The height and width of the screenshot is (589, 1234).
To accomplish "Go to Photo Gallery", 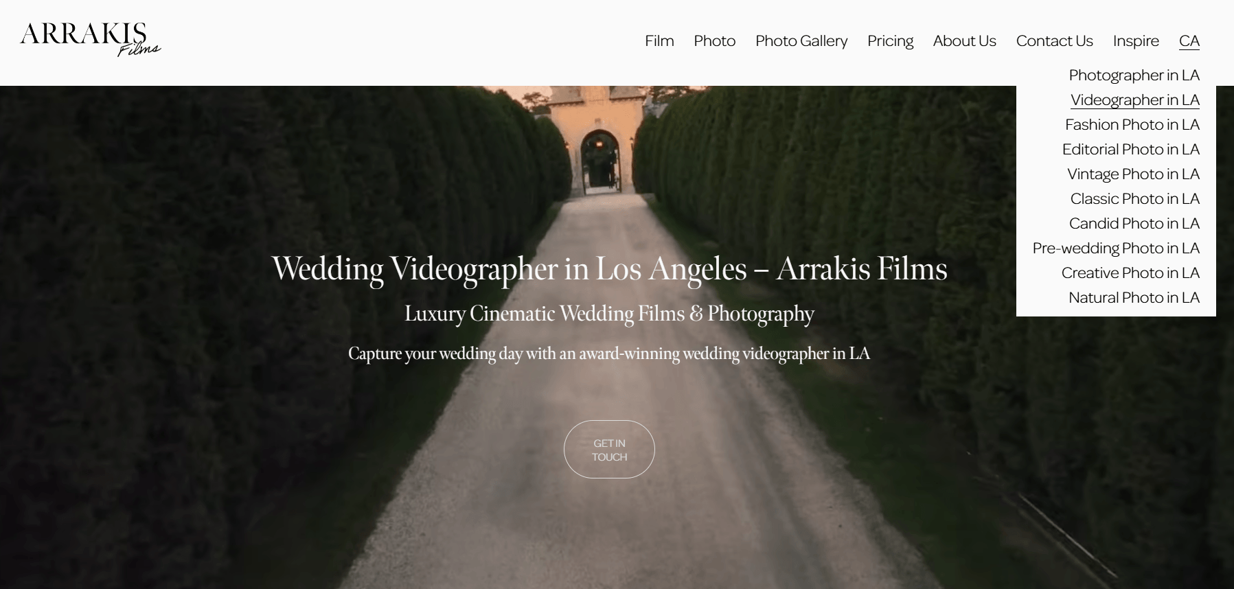I will point(801,41).
